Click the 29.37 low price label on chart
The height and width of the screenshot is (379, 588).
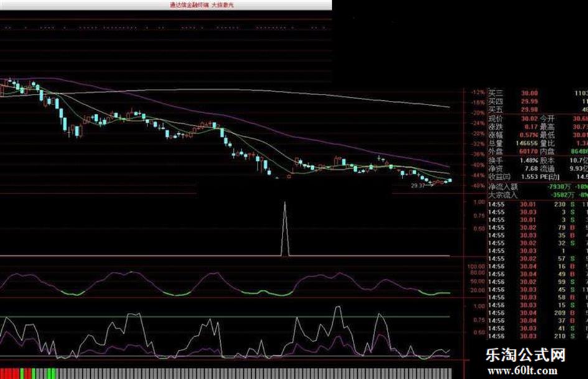(418, 185)
